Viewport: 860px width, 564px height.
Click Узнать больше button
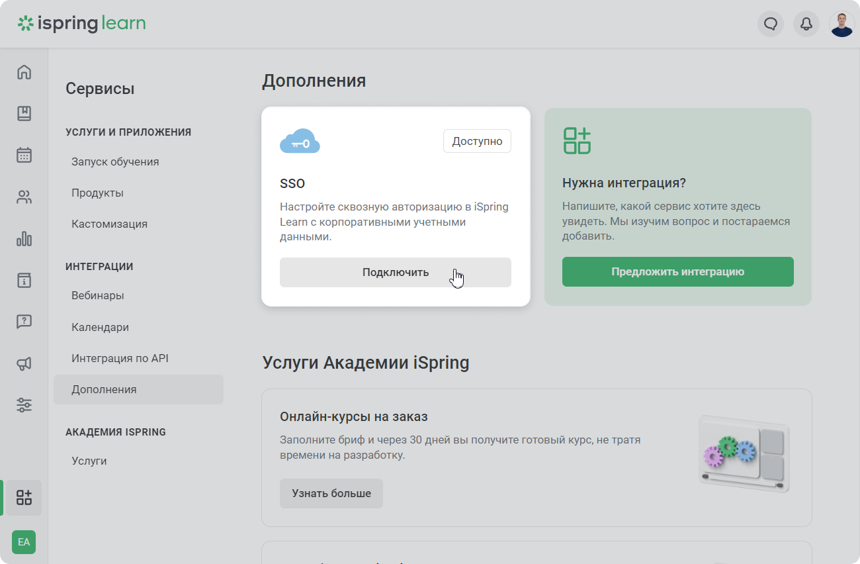331,493
